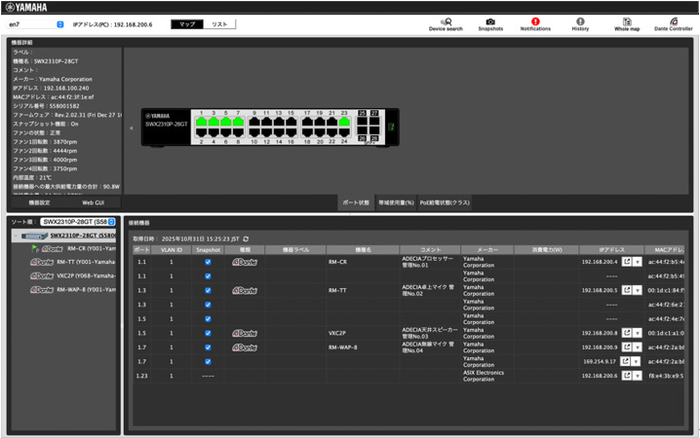Toggle Snapshot checkbox for RM-TT row
This screenshot has height=438, width=700.
[207, 290]
